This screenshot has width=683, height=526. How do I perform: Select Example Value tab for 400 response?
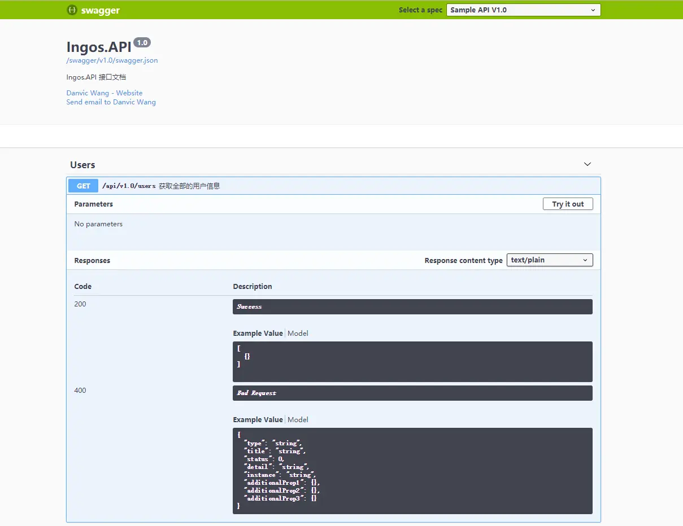click(258, 420)
